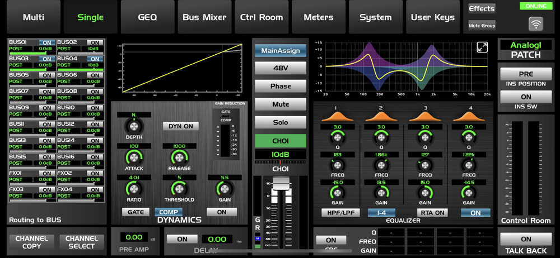The width and height of the screenshot is (560, 258).
Task: Click the 10dB fader level readout
Action: tap(281, 154)
